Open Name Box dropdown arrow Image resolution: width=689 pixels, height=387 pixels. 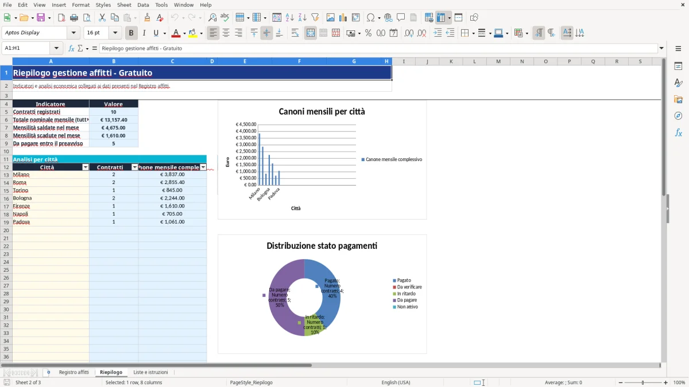56,49
